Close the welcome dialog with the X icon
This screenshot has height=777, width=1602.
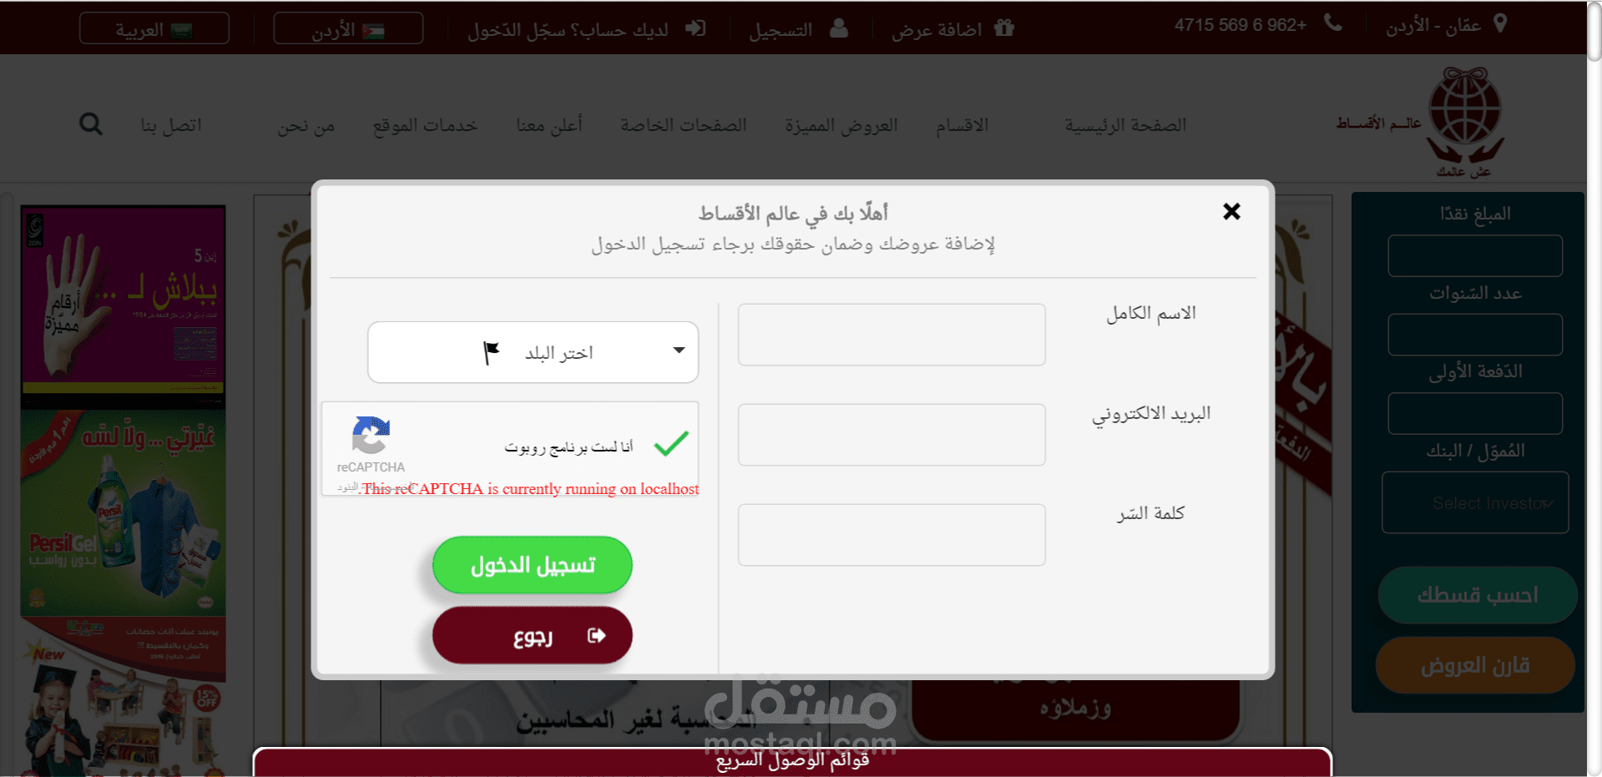1231,211
